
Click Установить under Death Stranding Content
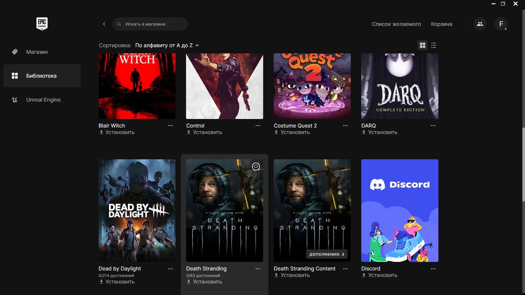292,275
